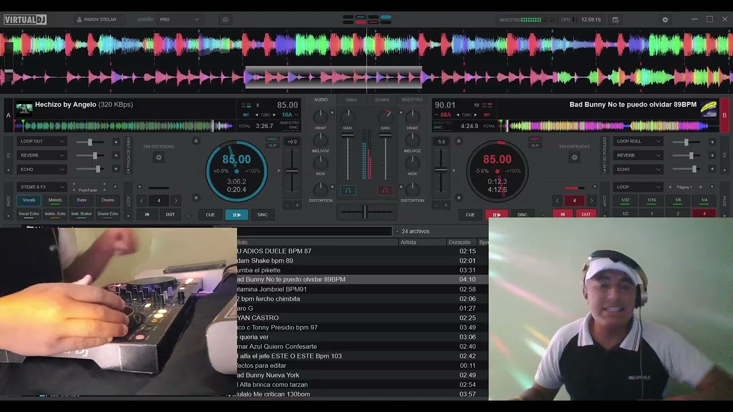Click the calendar icon next to the clock
The width and height of the screenshot is (733, 412).
point(616,19)
